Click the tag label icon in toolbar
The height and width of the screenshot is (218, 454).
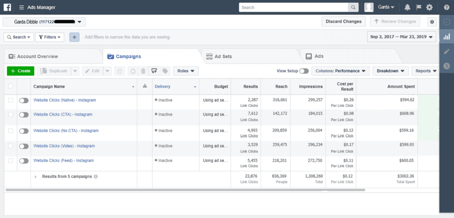(x=165, y=71)
